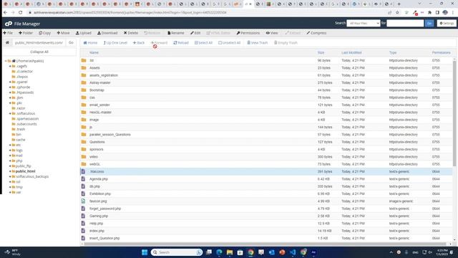Viewport: 458px width, 258px height.
Task: Focus the directory path input field
Action: click(x=39, y=43)
